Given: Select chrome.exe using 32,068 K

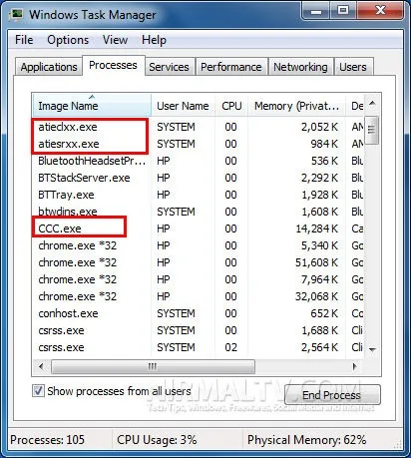Looking at the screenshot, I should click(x=198, y=296).
